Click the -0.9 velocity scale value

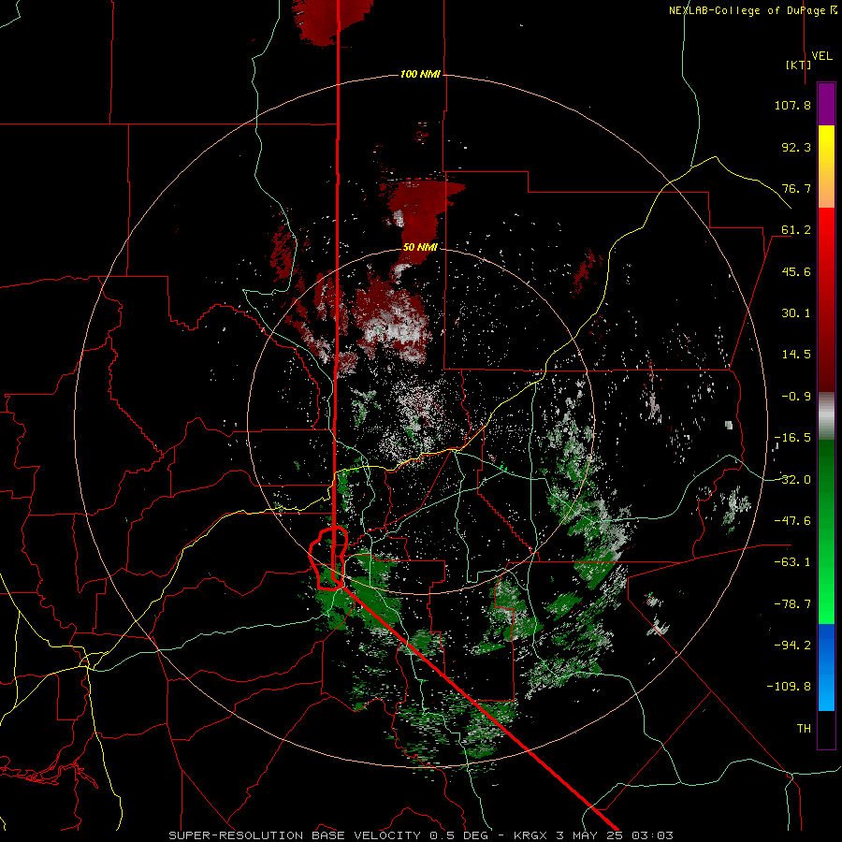coord(796,397)
